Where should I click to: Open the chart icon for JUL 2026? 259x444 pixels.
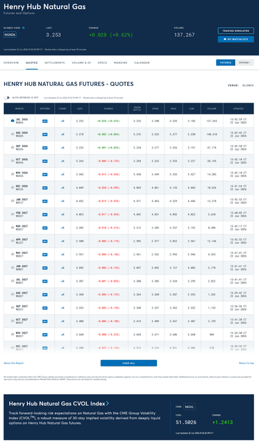coord(62,121)
